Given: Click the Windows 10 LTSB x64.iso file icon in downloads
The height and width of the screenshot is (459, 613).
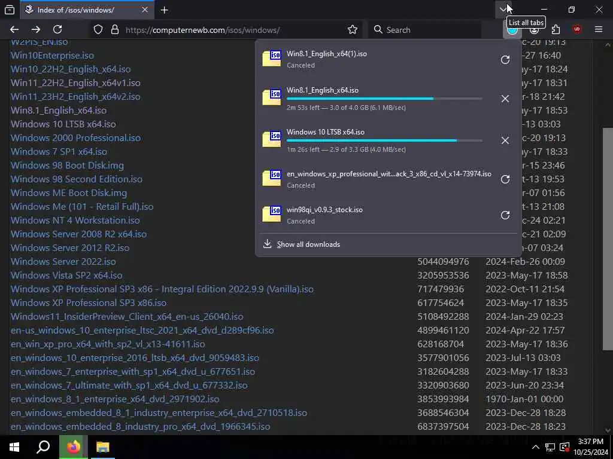Looking at the screenshot, I should [272, 139].
